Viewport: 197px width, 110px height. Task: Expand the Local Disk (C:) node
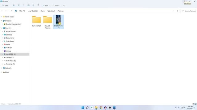(2, 54)
